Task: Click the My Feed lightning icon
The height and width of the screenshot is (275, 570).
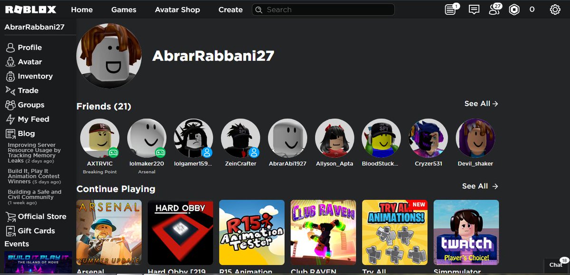Action: [10, 119]
